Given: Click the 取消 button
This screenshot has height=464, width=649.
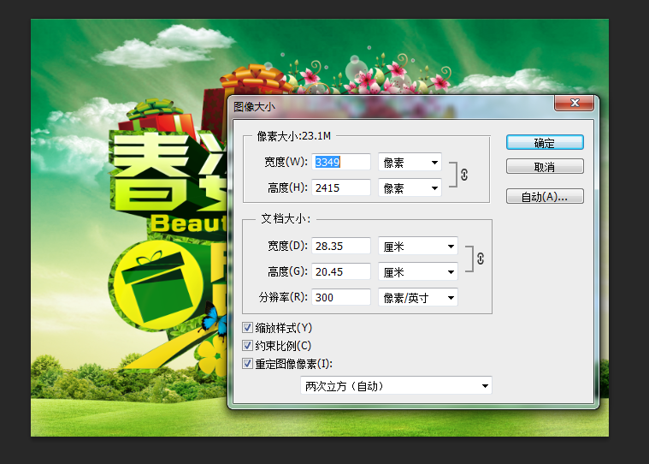Looking at the screenshot, I should click(545, 167).
